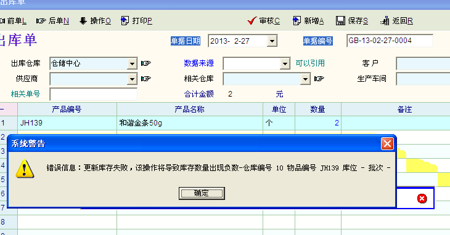Screen dimensions: 450x235
Task: Expand the 供应商 supplier dropdown
Action: pos(132,79)
